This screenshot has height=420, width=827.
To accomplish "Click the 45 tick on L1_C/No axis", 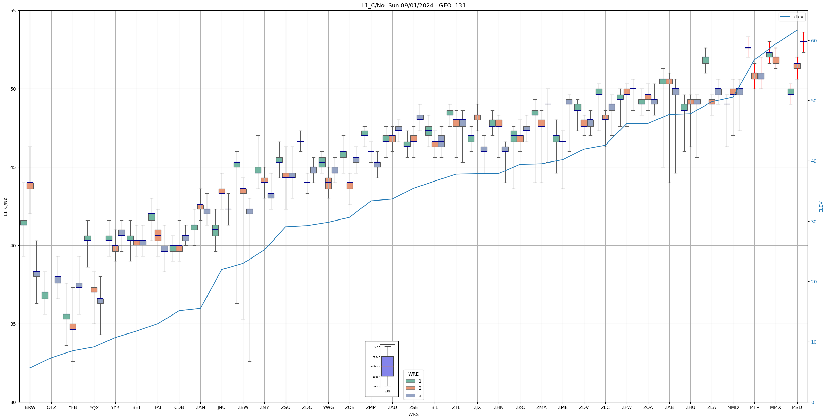I will 13,167.
